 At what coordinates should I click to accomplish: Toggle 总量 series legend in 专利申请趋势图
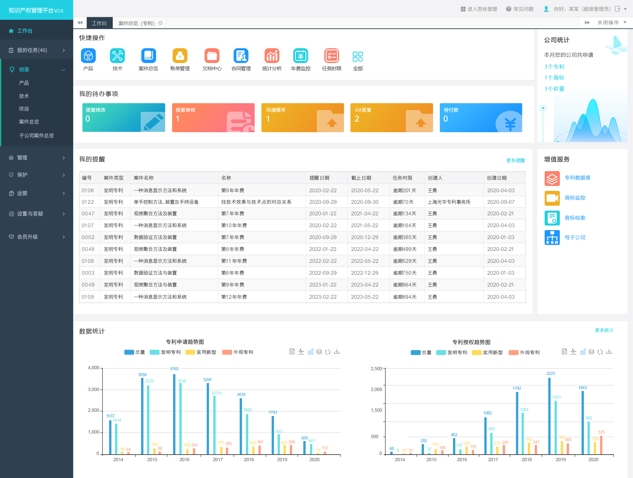coord(135,352)
